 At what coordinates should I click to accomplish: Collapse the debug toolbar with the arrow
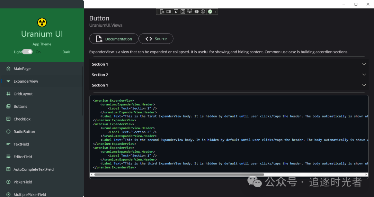coord(216,12)
